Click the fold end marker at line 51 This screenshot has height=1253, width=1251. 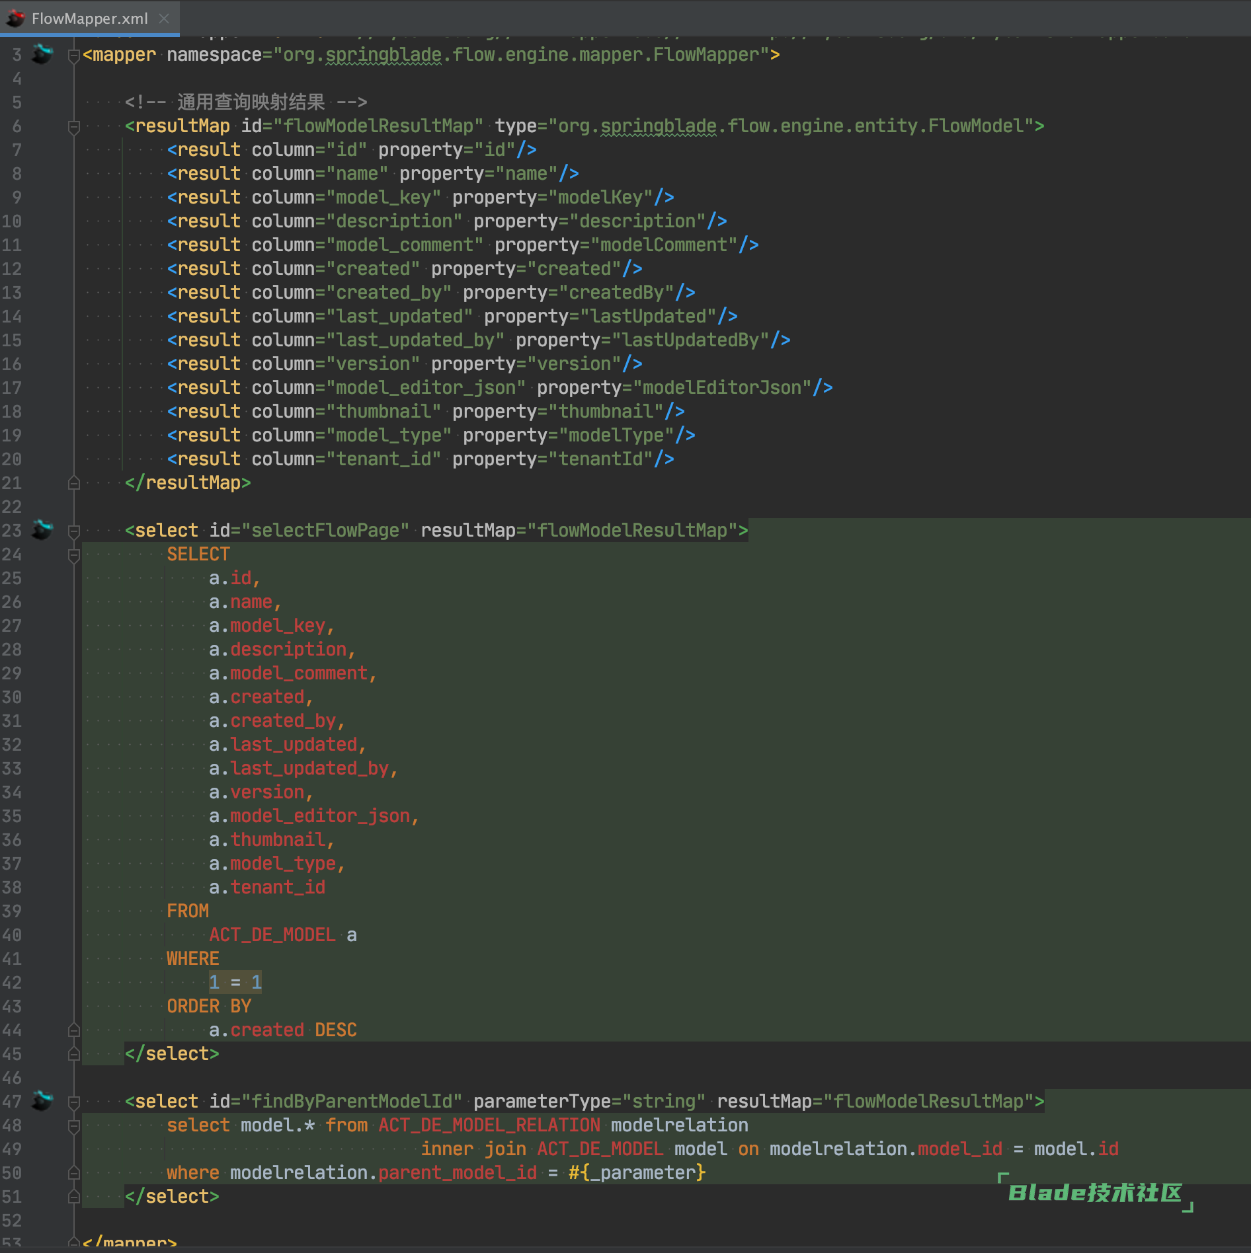click(74, 1197)
